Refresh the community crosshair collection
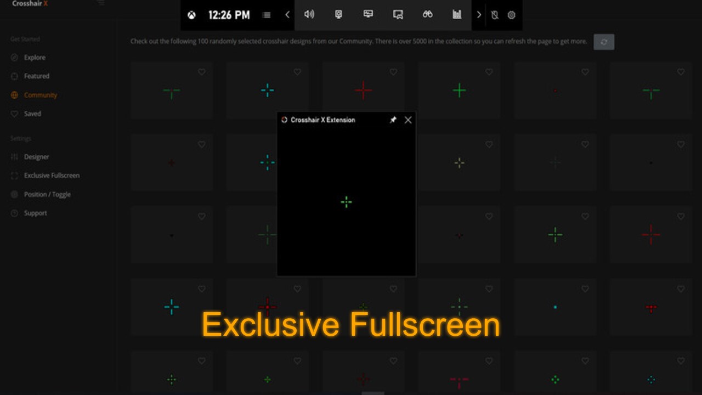The image size is (702, 395). coord(604,42)
